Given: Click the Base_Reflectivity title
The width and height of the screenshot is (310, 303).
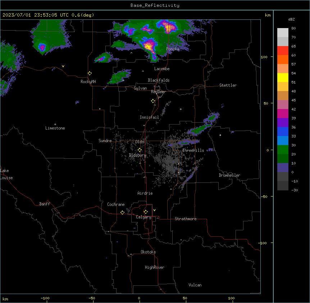Looking at the screenshot, I should tap(155, 5).
